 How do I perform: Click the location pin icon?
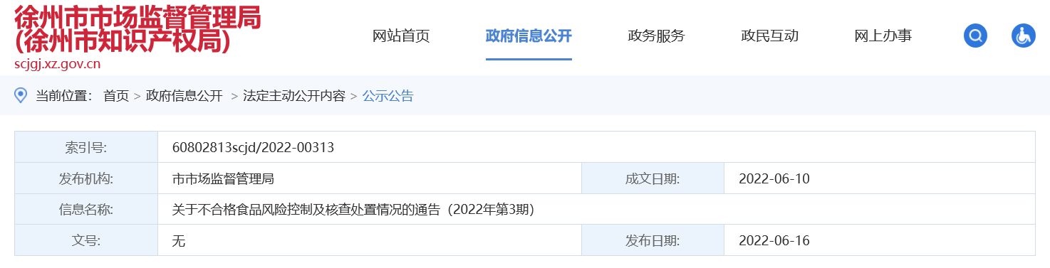[x=21, y=95]
